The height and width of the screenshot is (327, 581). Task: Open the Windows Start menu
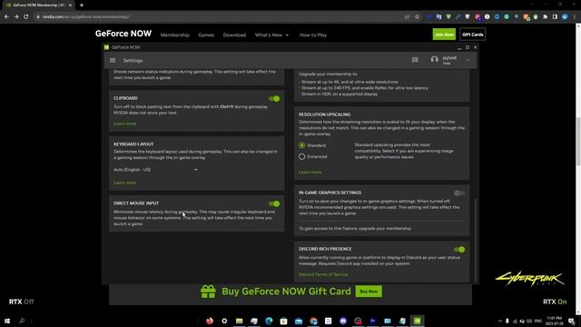click(7, 321)
